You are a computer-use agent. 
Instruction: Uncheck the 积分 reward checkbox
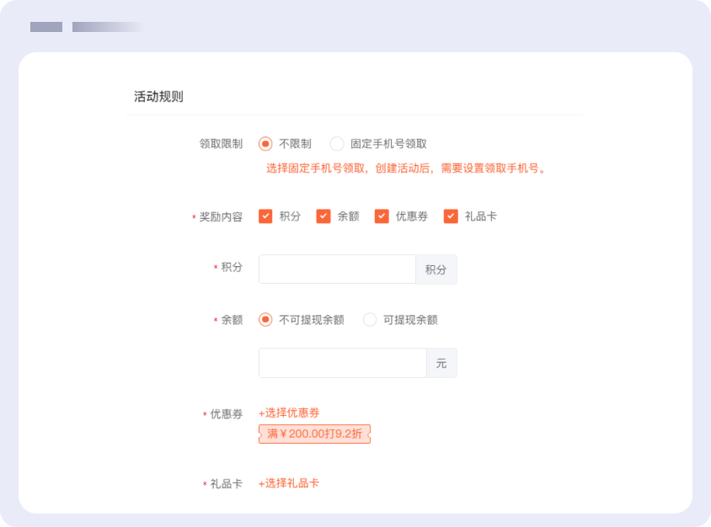coord(265,216)
